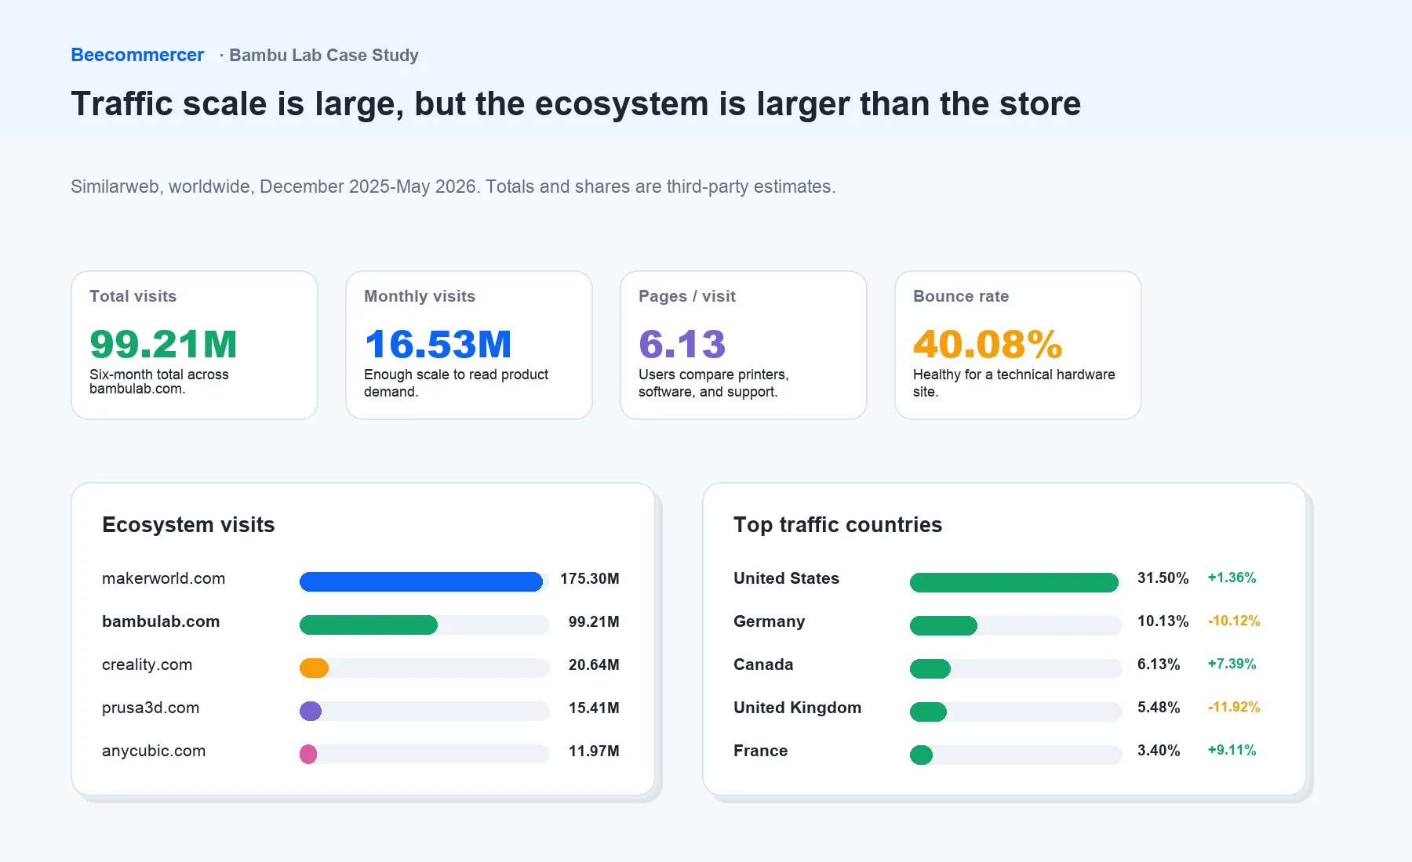
Task: Select the Canada country label
Action: 763,665
